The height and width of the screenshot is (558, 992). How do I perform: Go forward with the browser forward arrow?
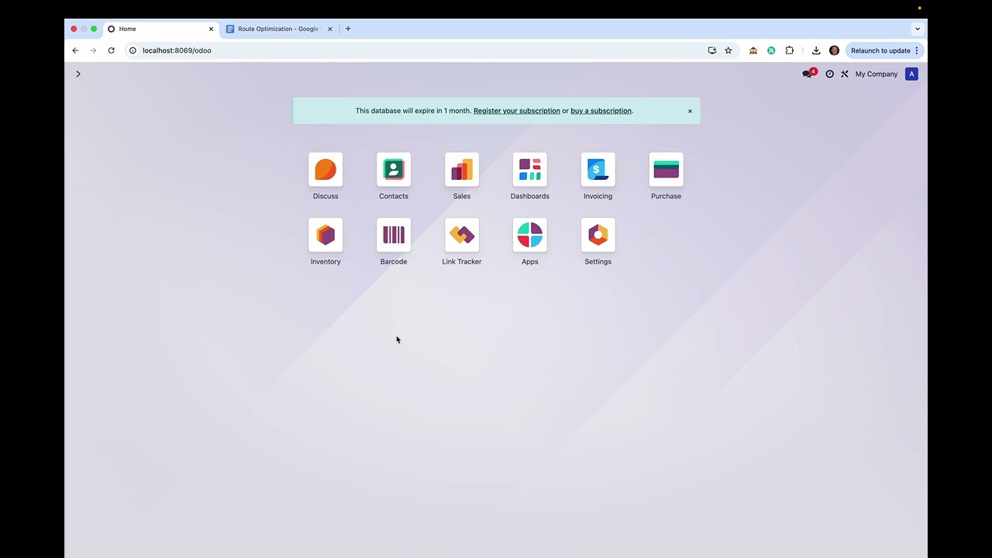coord(93,50)
